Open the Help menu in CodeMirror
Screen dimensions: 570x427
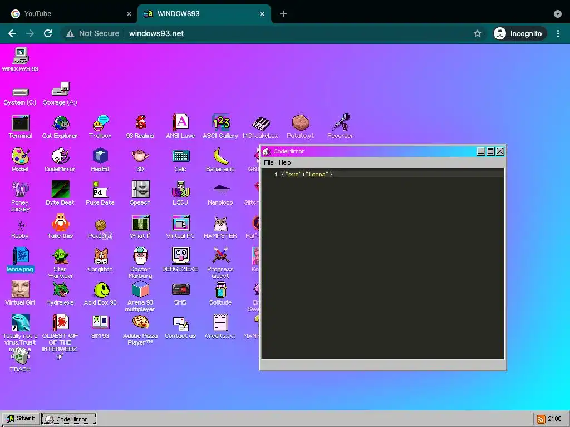(x=284, y=162)
